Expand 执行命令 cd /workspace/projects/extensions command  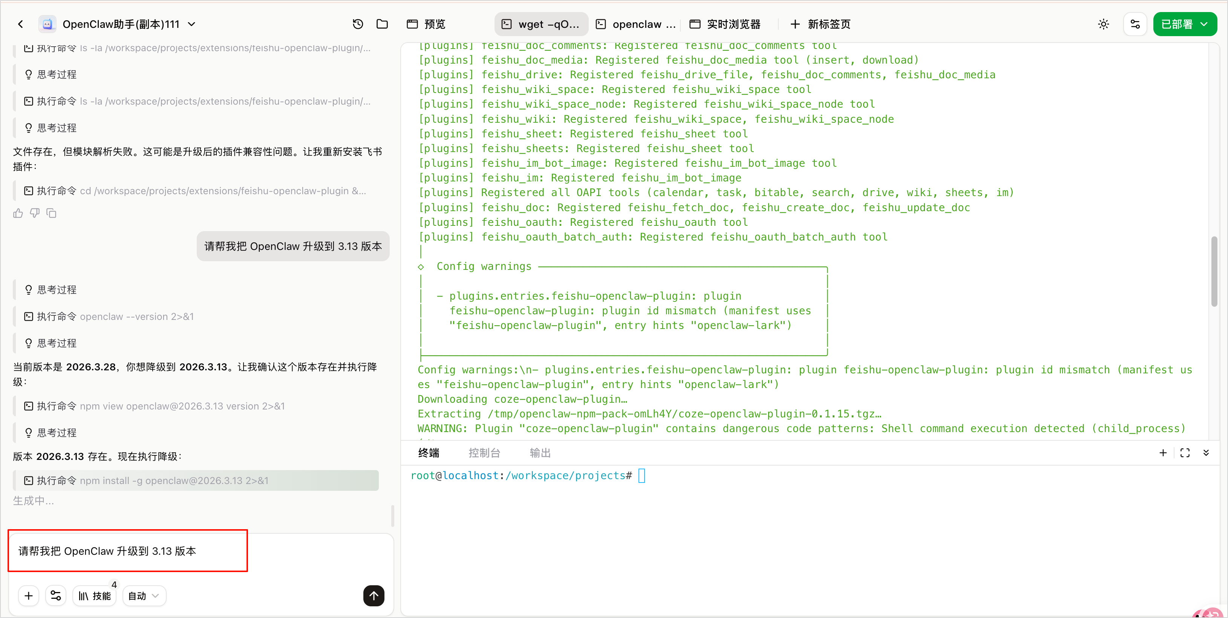[195, 191]
